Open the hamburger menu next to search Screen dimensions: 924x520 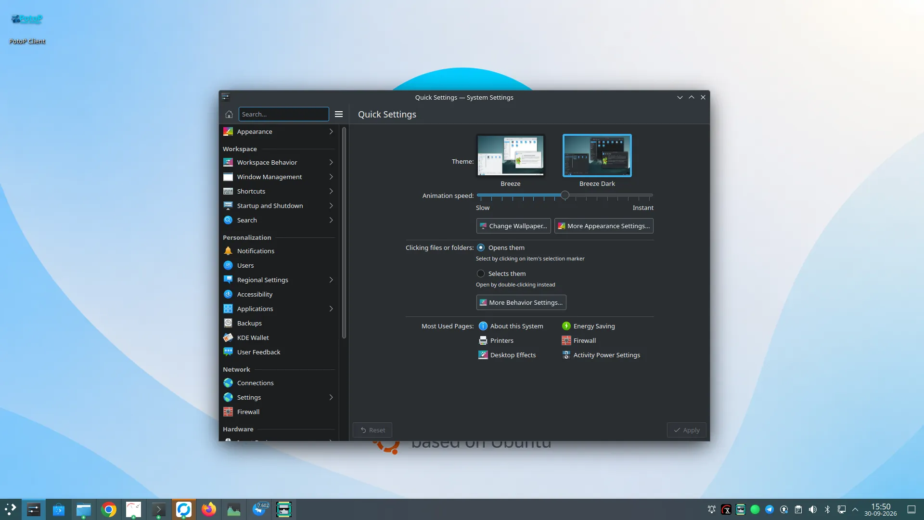click(339, 114)
